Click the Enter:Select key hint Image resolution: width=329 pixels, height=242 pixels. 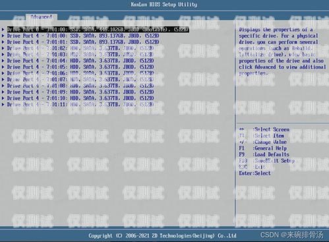click(254, 173)
